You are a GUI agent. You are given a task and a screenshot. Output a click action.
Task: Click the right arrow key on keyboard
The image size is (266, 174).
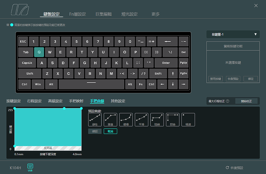click(x=183, y=84)
